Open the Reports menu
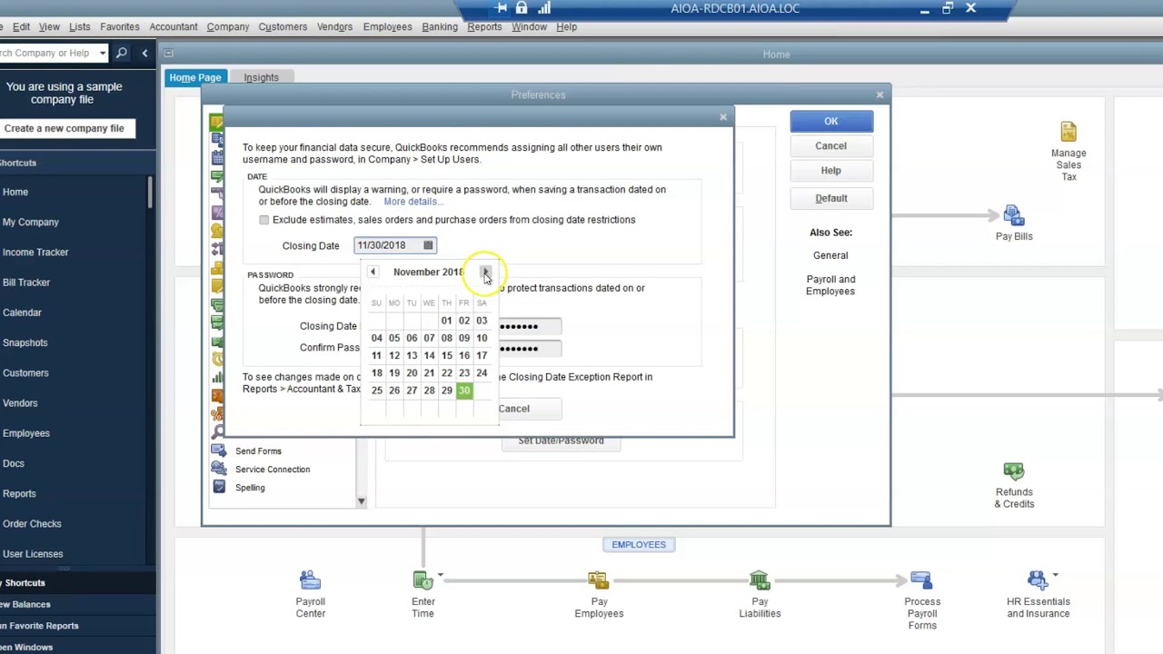1163x654 pixels. (x=484, y=26)
